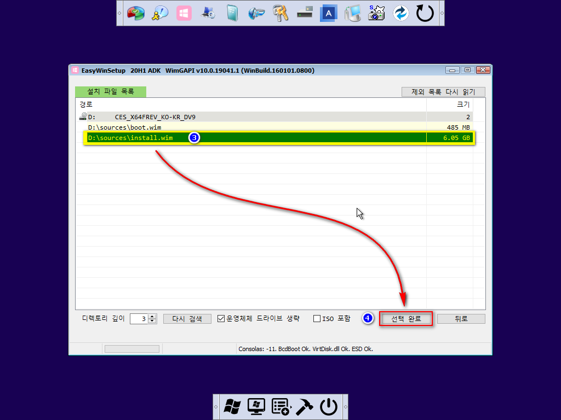
Task: Click the status bar Consolas BcdBoot Ok text
Action: pos(306,349)
